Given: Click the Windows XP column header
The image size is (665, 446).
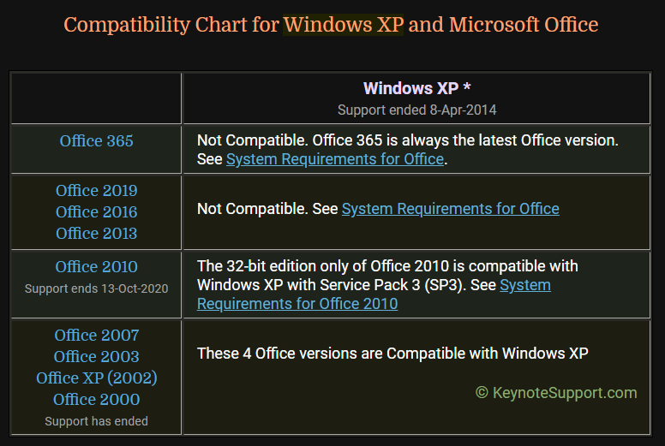Looking at the screenshot, I should pos(416,88).
